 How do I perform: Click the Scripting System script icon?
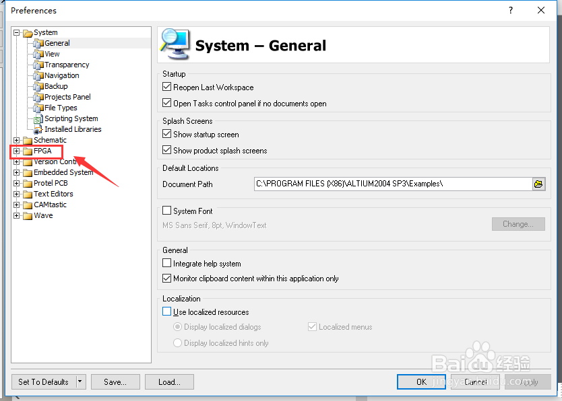pos(38,119)
